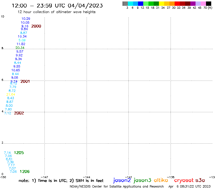Click the wave height value 7.17
This screenshot has width=215, height=189.
(x=11, y=165)
